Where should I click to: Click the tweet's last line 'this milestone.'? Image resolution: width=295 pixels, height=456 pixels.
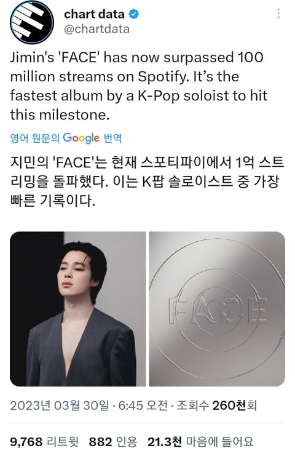pyautogui.click(x=60, y=114)
